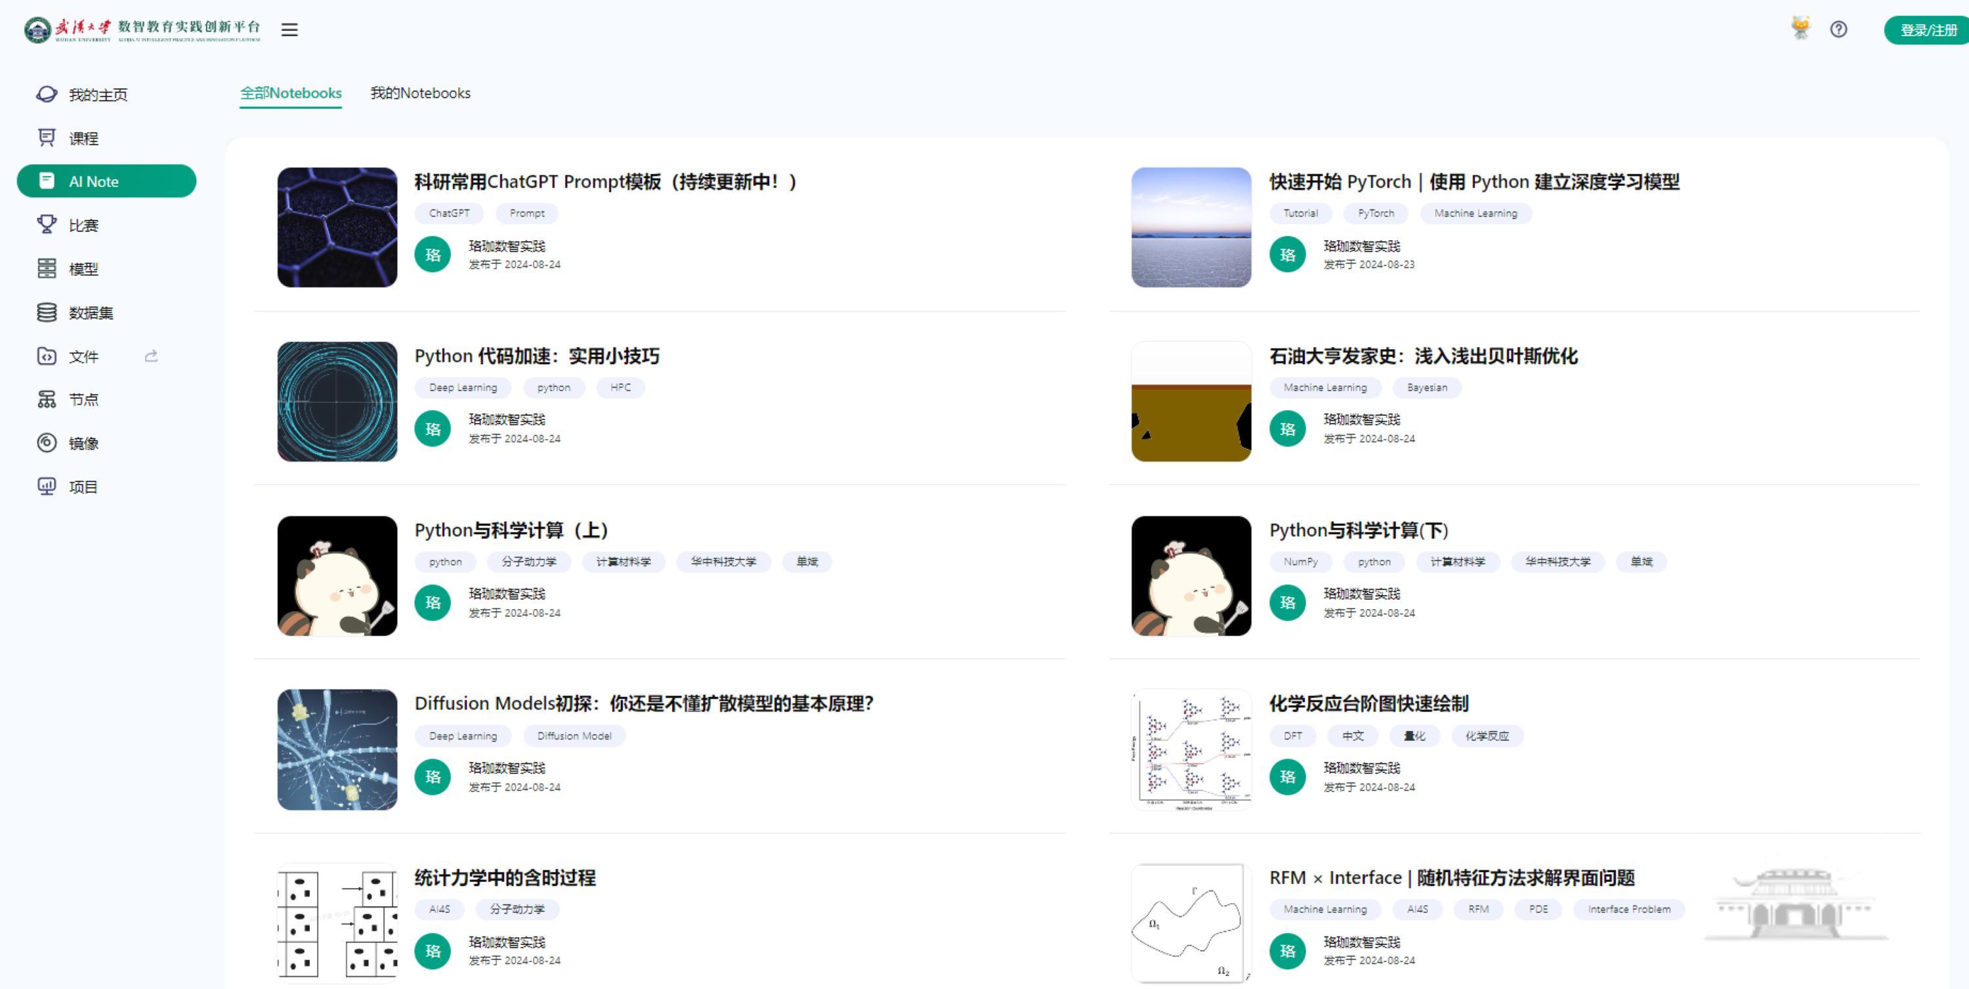The height and width of the screenshot is (989, 1969).
Task: Click the Diffusion Model tag
Action: pyautogui.click(x=574, y=736)
